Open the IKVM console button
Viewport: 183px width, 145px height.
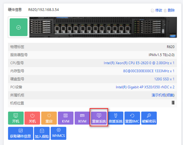click(82, 118)
